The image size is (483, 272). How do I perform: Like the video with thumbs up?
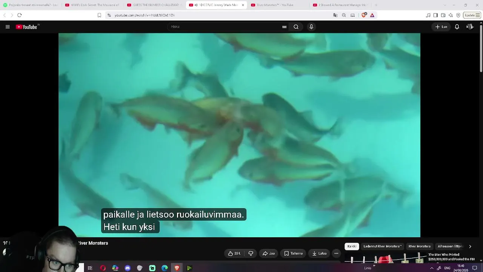point(234,253)
